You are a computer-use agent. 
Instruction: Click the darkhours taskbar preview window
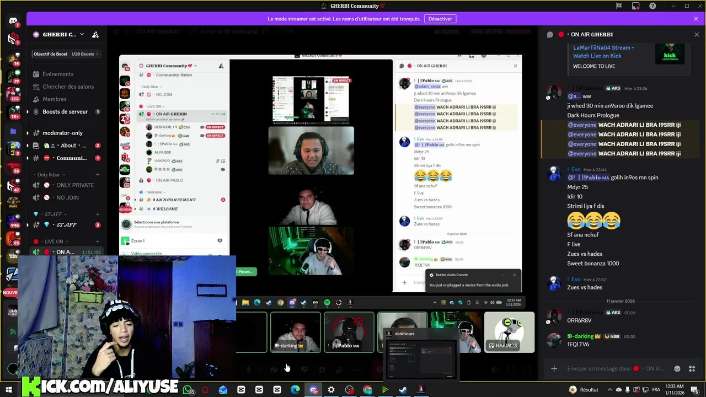click(420, 355)
